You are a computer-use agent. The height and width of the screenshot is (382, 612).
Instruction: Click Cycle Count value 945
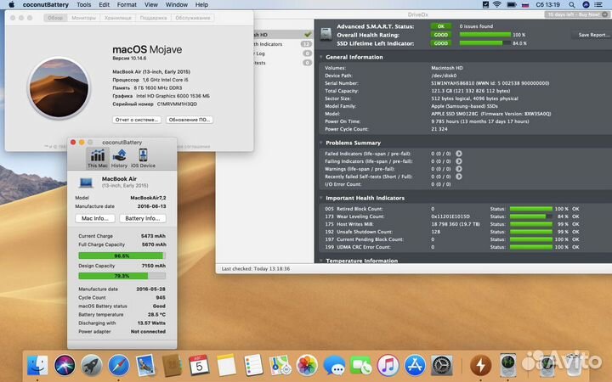[x=161, y=297]
